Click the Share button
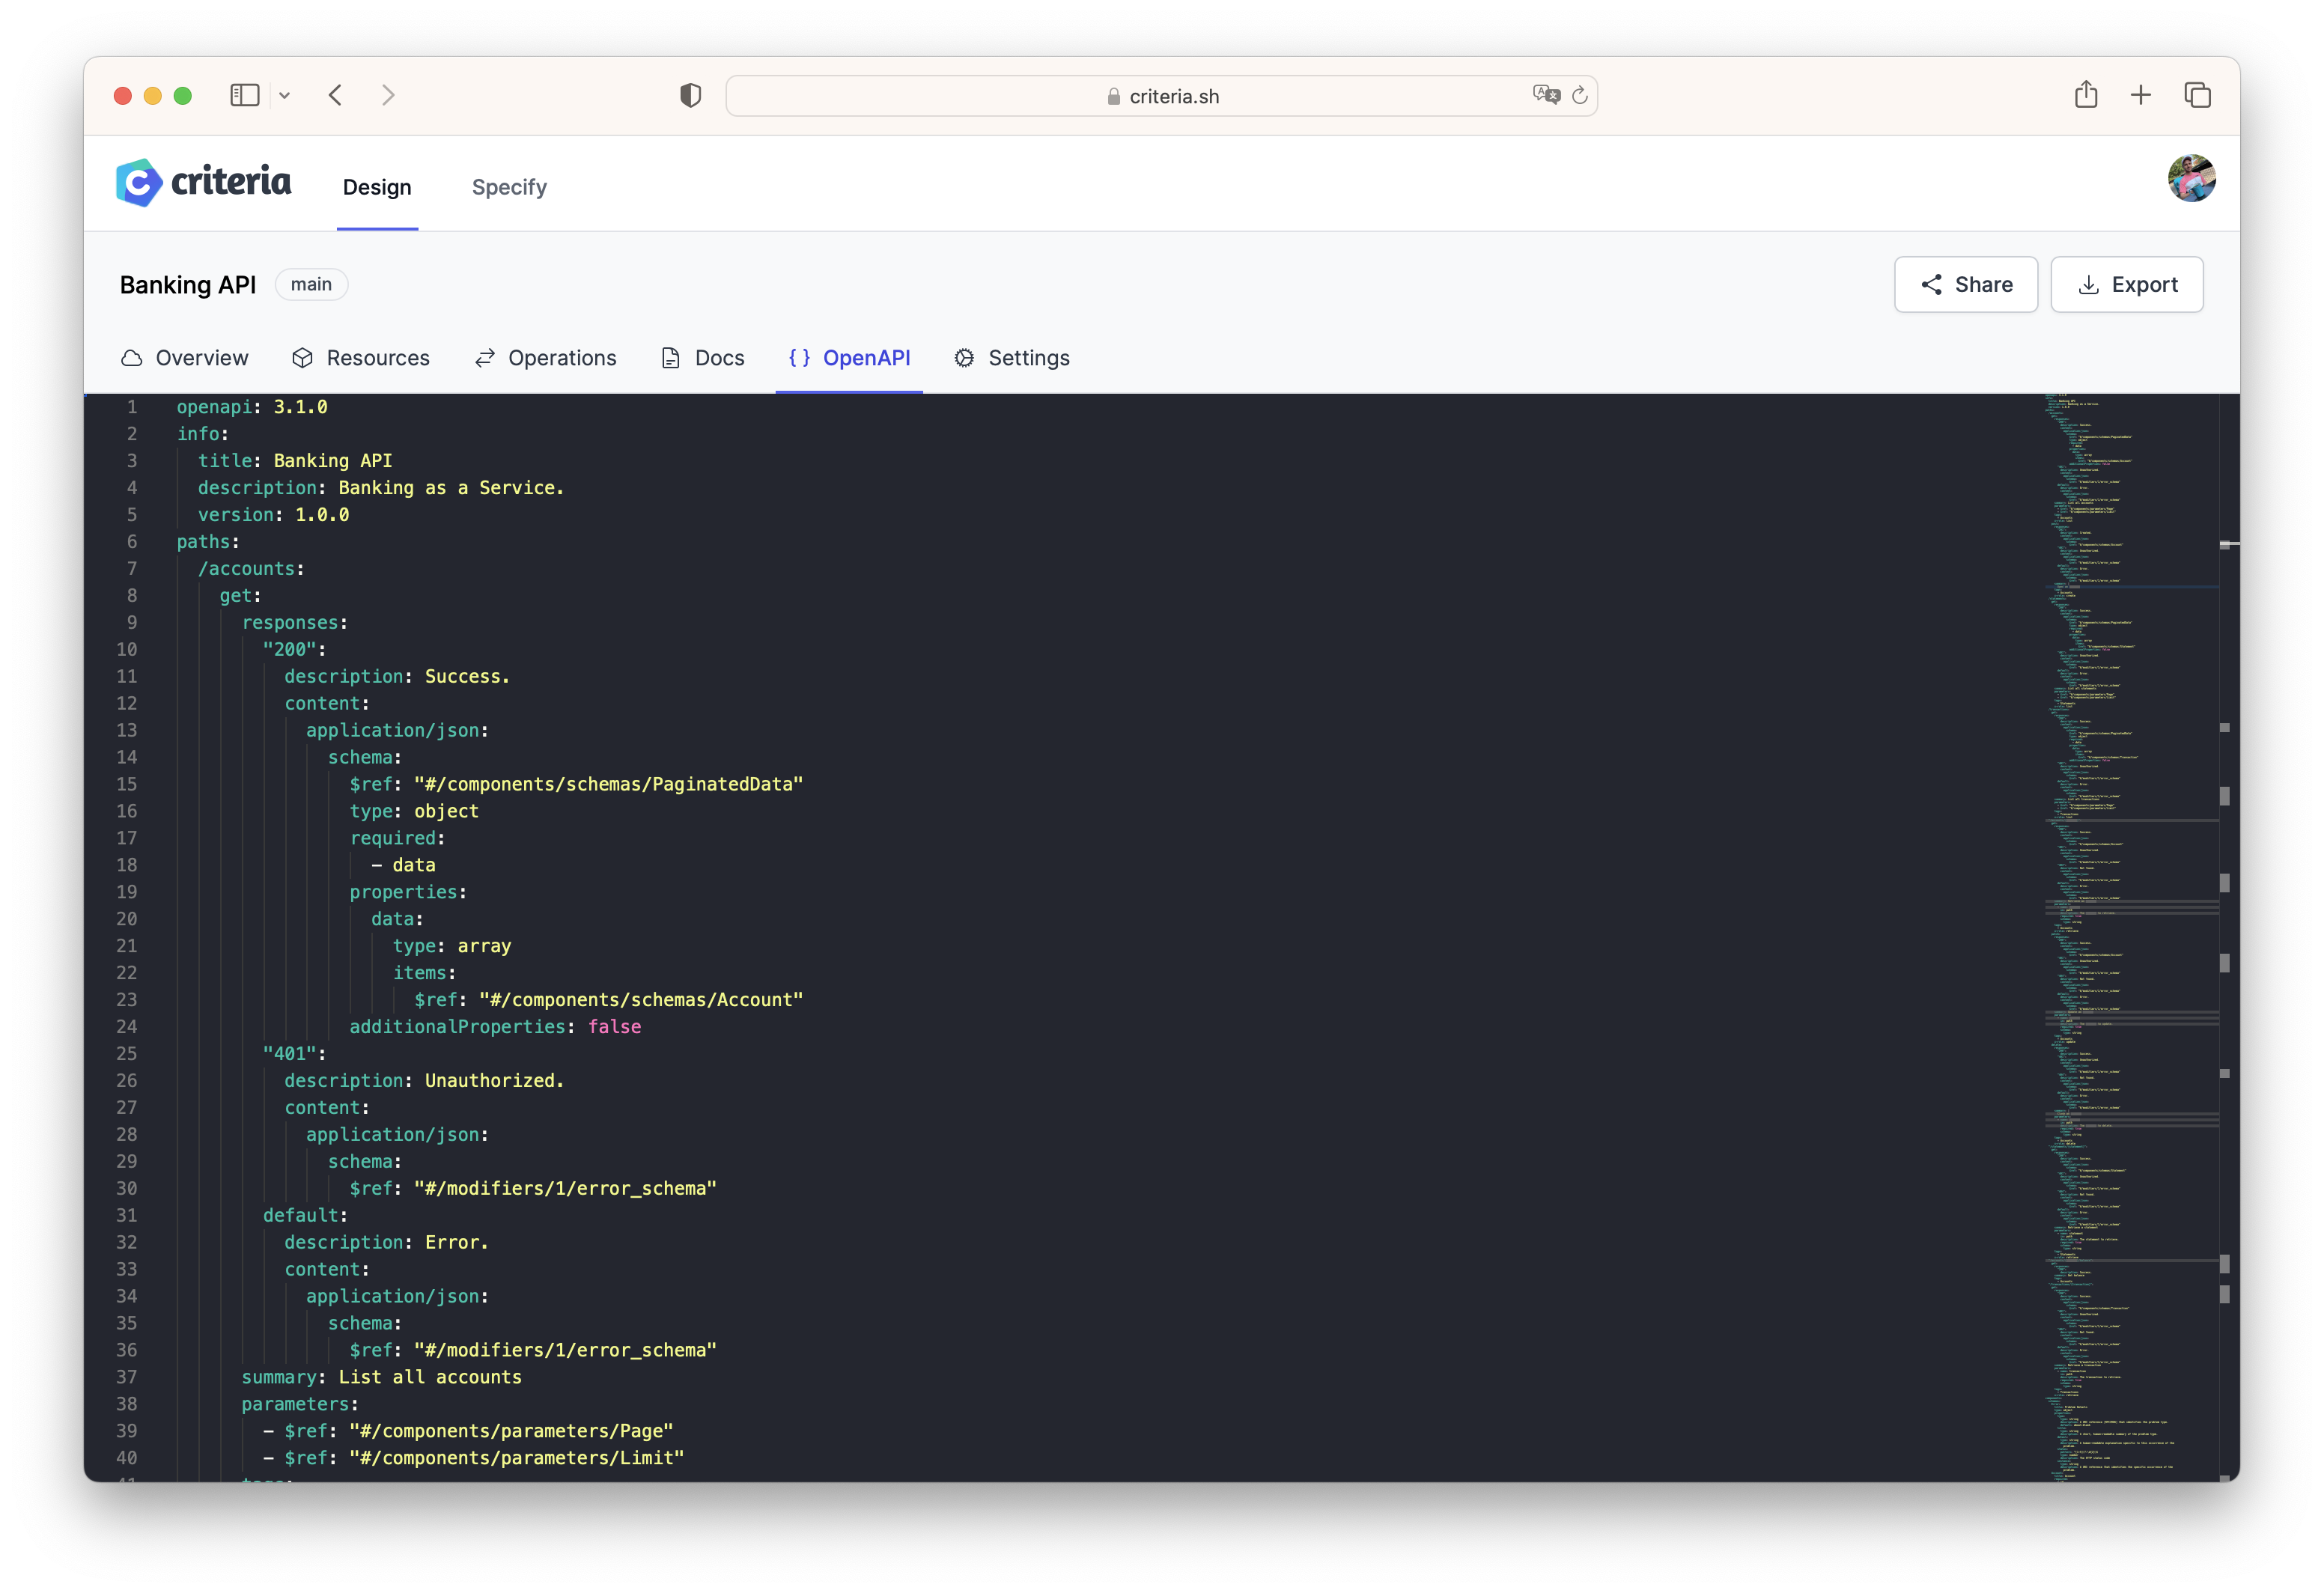 click(x=1965, y=284)
